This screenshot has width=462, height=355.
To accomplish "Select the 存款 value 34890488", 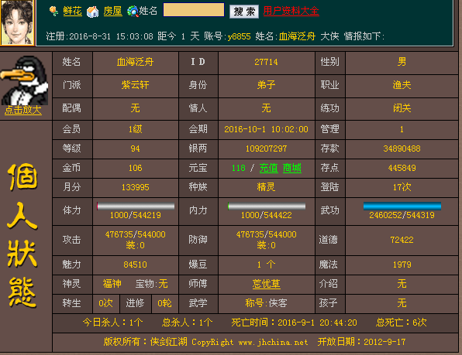I will pos(402,148).
